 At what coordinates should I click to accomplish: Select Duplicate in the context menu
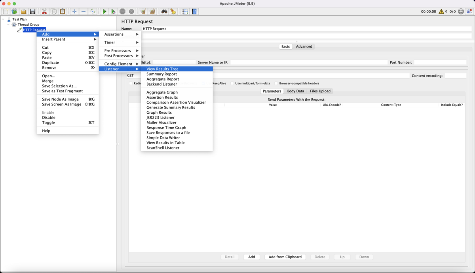pyautogui.click(x=68, y=63)
